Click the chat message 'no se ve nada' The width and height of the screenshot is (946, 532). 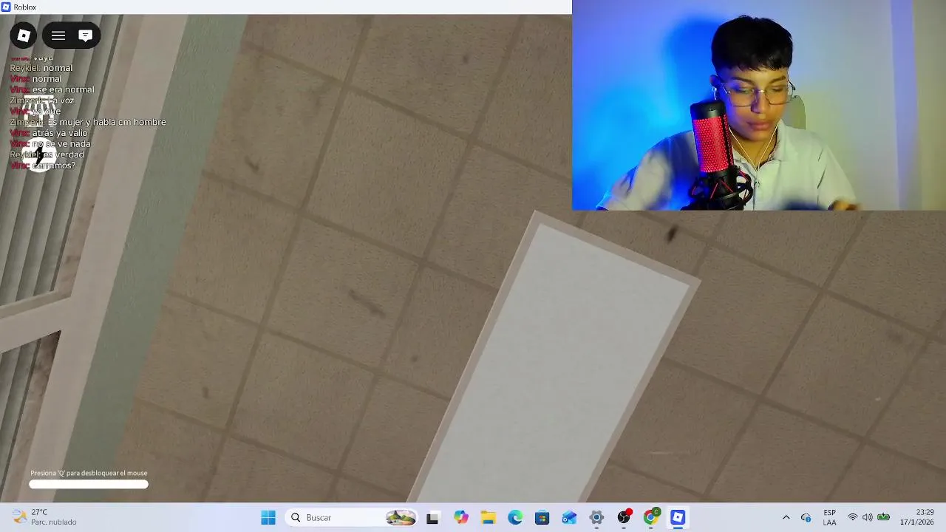tap(61, 144)
